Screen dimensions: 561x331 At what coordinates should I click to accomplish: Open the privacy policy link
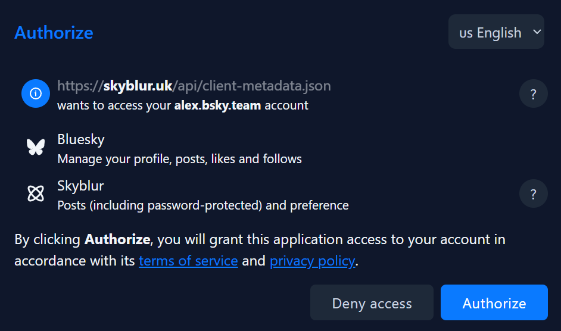[312, 261]
